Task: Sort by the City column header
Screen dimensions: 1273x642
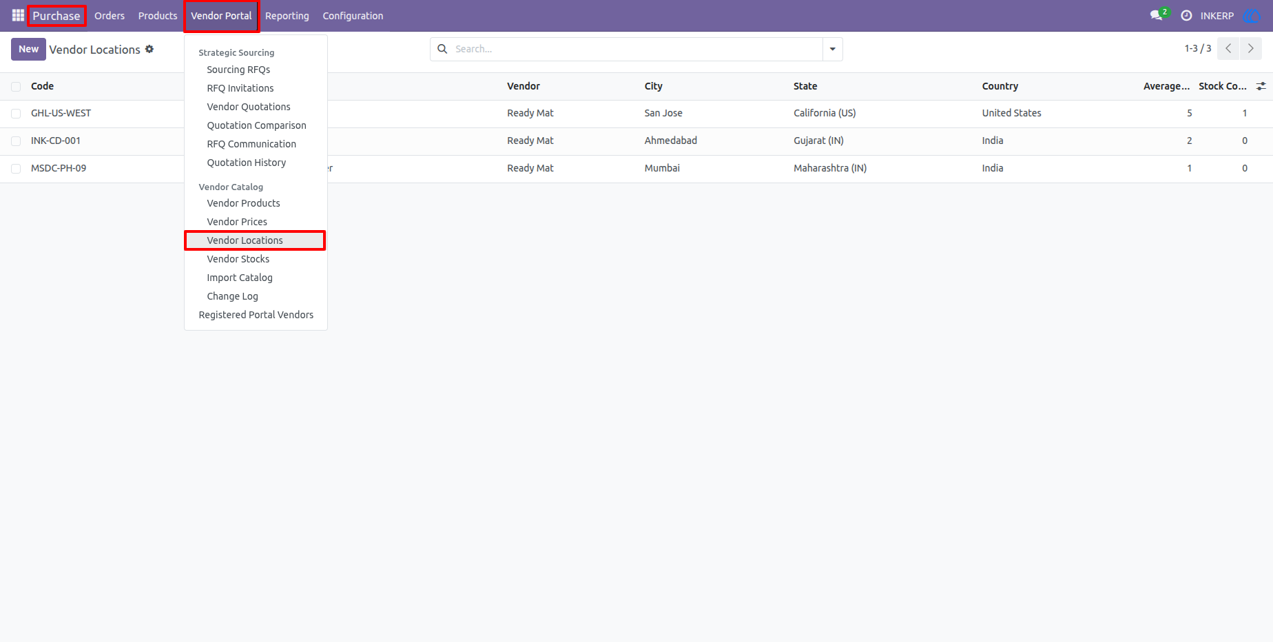Action: point(654,86)
